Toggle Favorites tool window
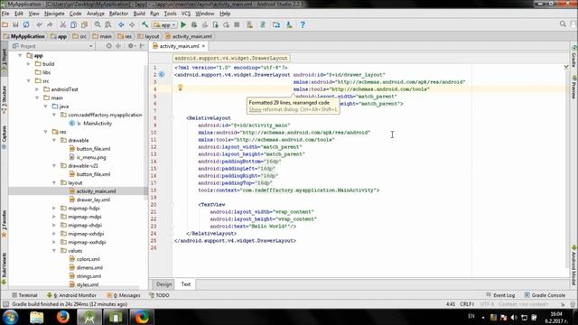578x325 pixels. pos(4,224)
